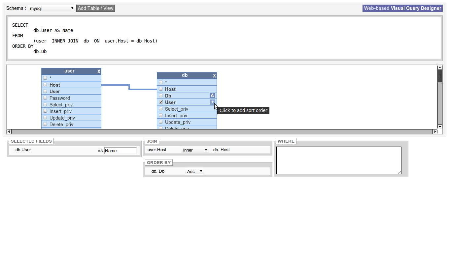The height and width of the screenshot is (253, 449).
Task: Open the Schema dropdown showing mysql
Action: (x=51, y=8)
